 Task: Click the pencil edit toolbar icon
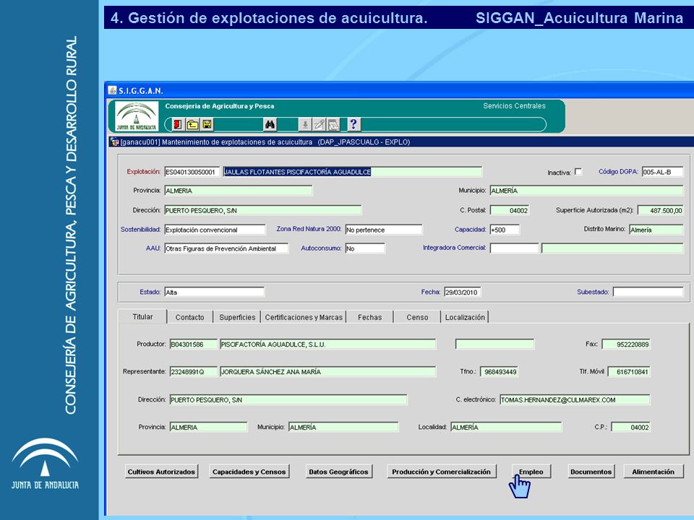(x=319, y=125)
